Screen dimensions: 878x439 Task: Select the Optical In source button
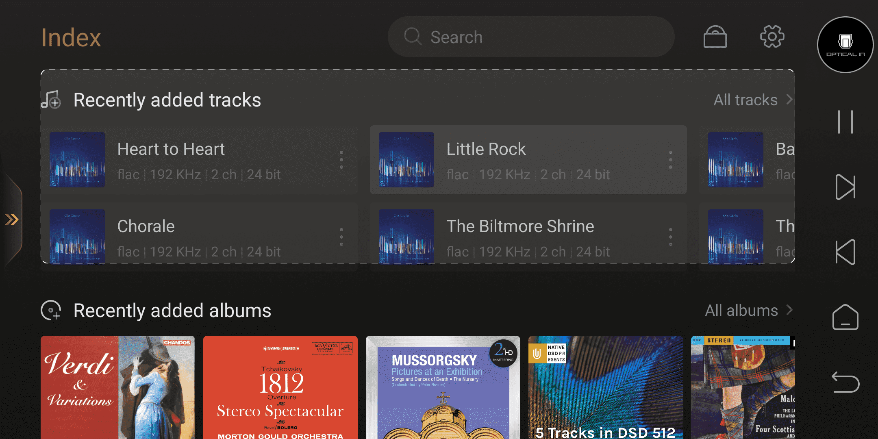coord(845,45)
